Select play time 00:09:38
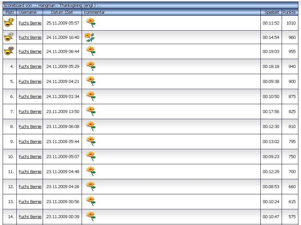301x225 pixels. tap(271, 81)
